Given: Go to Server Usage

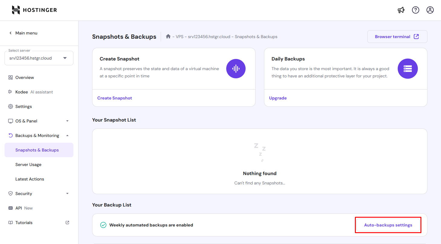Looking at the screenshot, I should 28,164.
